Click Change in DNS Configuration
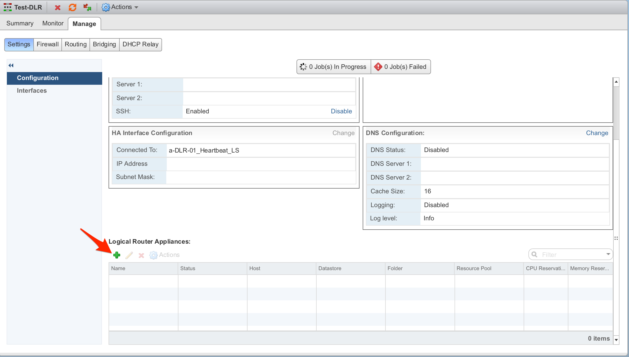Screen dimensions: 629x357 pyautogui.click(x=597, y=133)
